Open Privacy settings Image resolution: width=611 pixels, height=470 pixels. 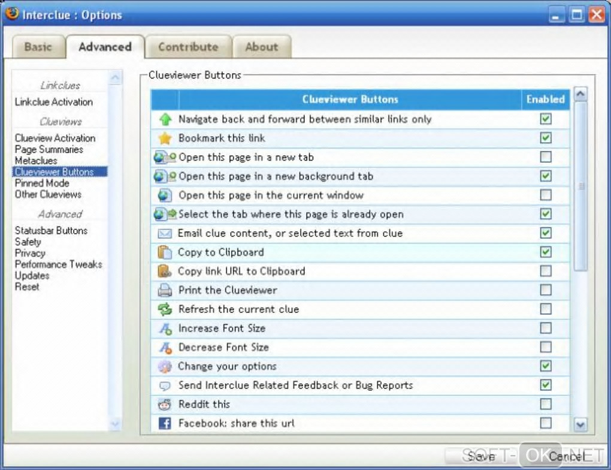click(30, 253)
